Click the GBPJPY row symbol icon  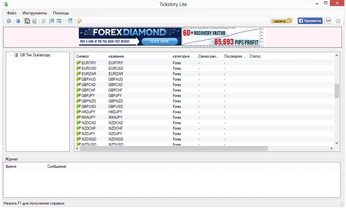[x=78, y=96]
